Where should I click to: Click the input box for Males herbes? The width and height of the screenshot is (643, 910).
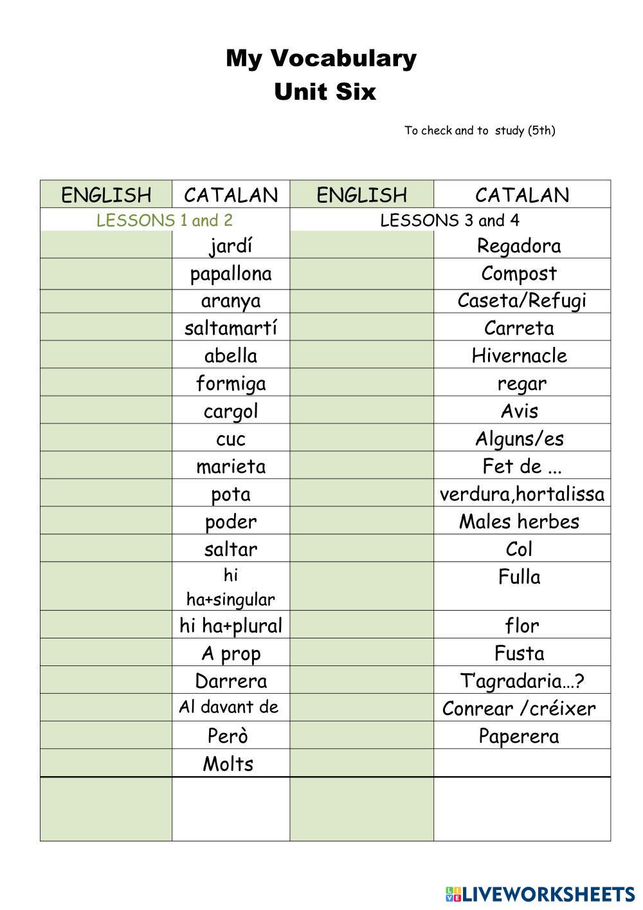pos(361,521)
